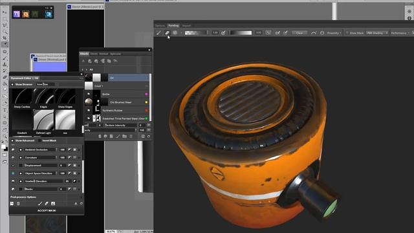Collapse the Dynamask Editor panel header
This screenshot has width=414, height=233.
click(81, 78)
